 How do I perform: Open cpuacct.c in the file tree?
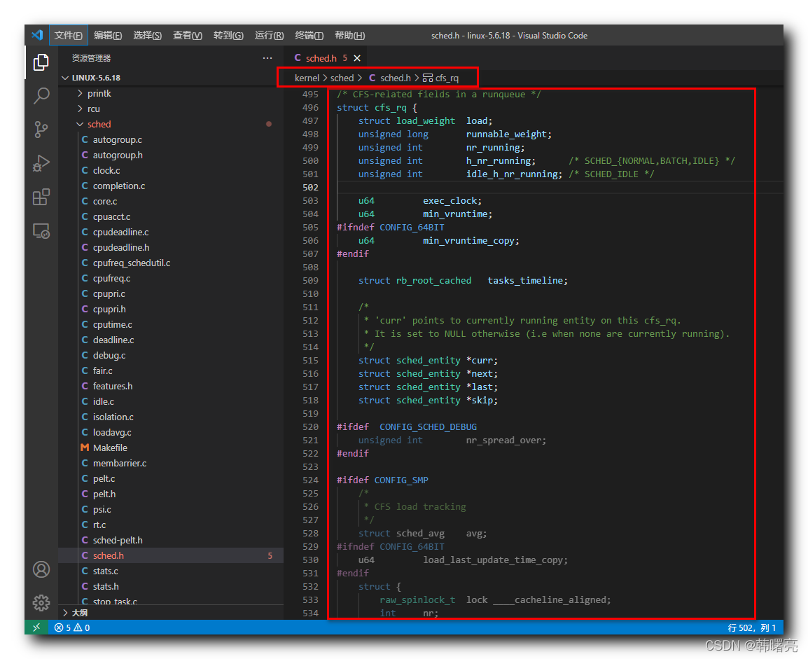pyautogui.click(x=171, y=217)
